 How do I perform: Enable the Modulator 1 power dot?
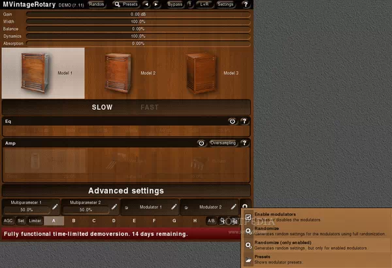tap(127, 207)
